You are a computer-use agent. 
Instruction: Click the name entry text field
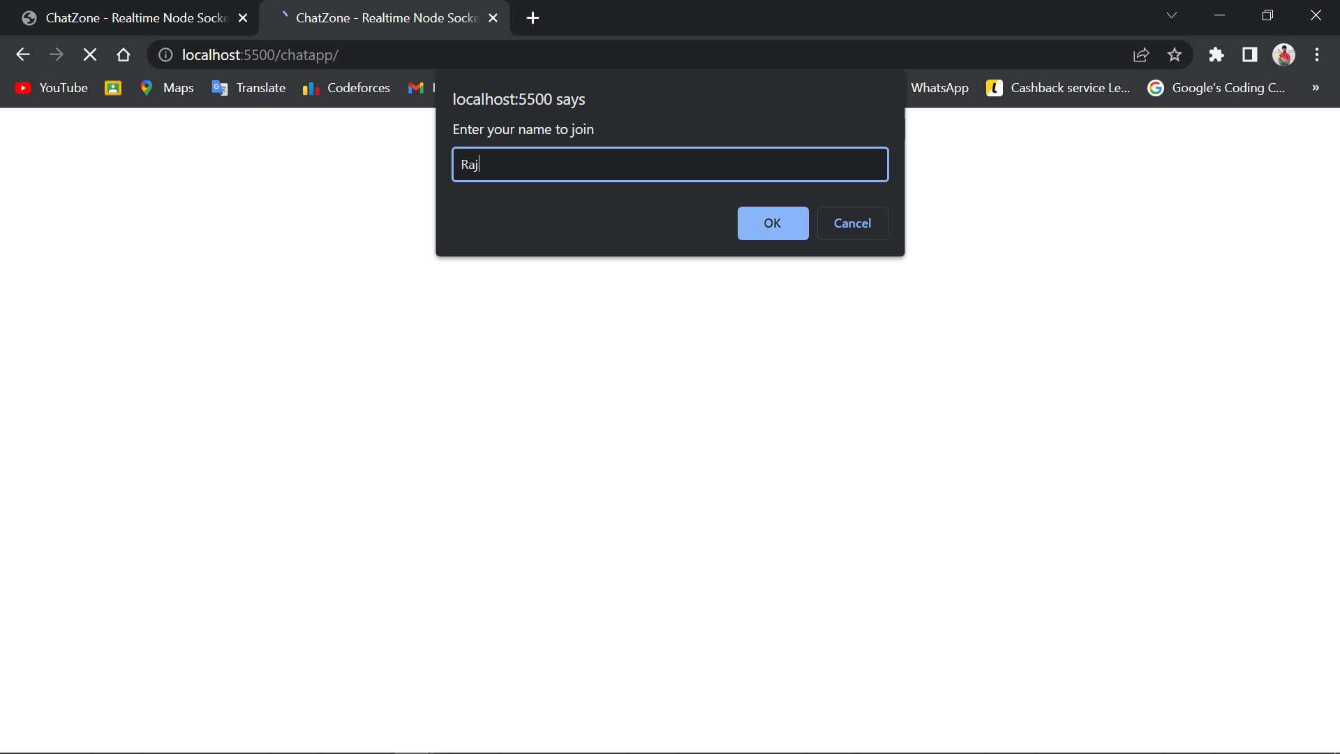pos(670,164)
